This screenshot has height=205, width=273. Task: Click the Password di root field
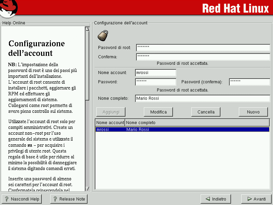point(203,48)
